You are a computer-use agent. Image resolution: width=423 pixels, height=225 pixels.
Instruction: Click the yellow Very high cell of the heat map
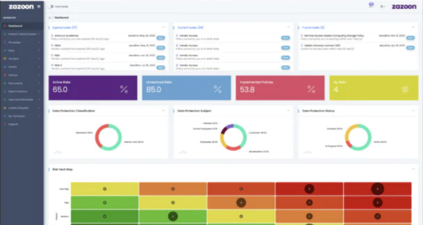105,189
